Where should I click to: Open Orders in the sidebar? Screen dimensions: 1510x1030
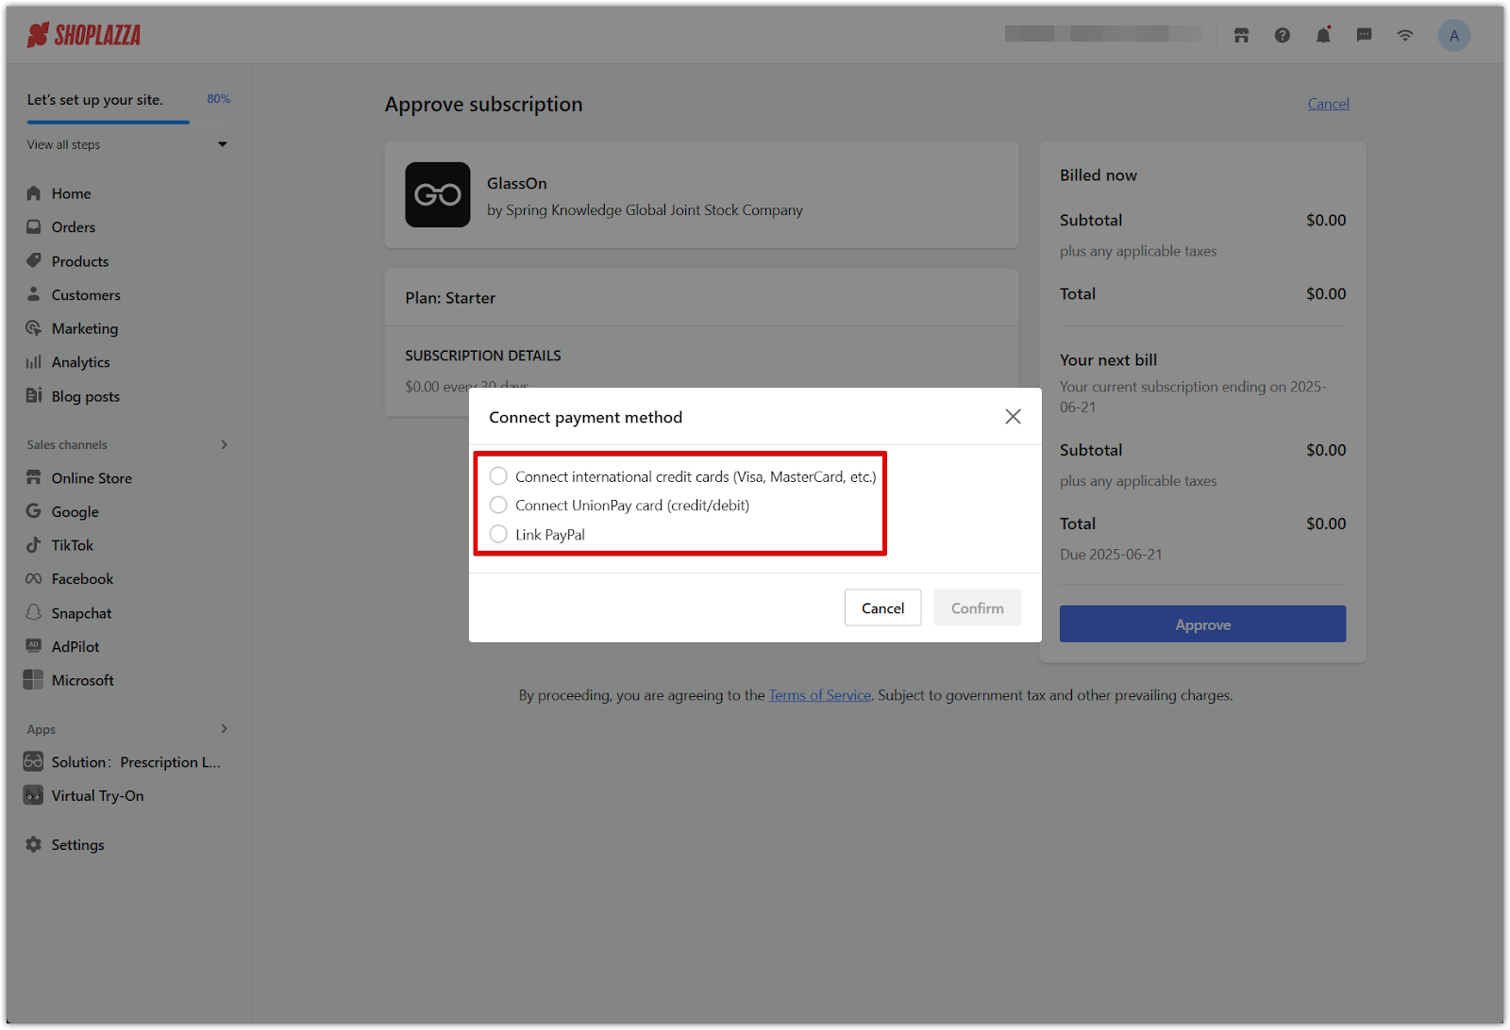pos(74,227)
